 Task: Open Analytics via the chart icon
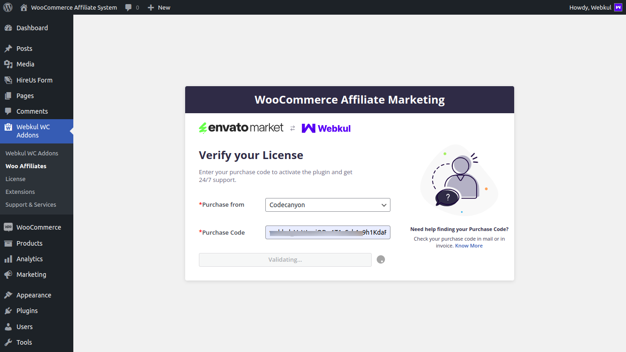tap(9, 259)
